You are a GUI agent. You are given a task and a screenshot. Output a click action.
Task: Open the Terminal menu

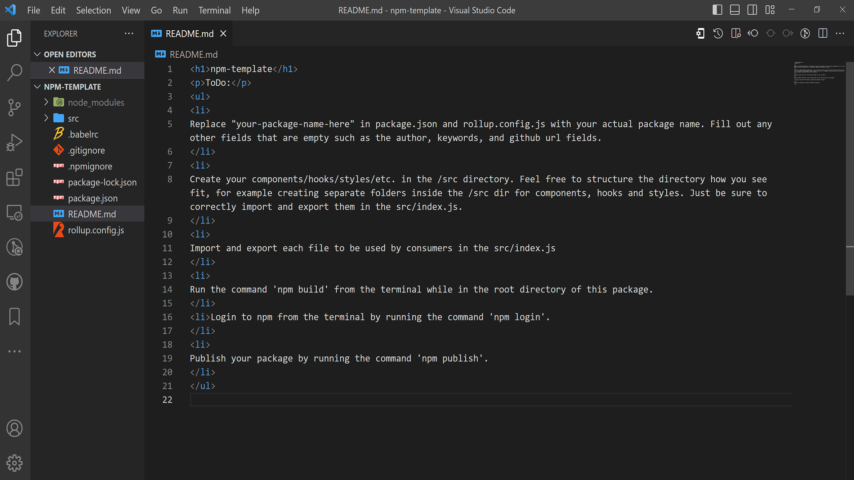tap(214, 10)
